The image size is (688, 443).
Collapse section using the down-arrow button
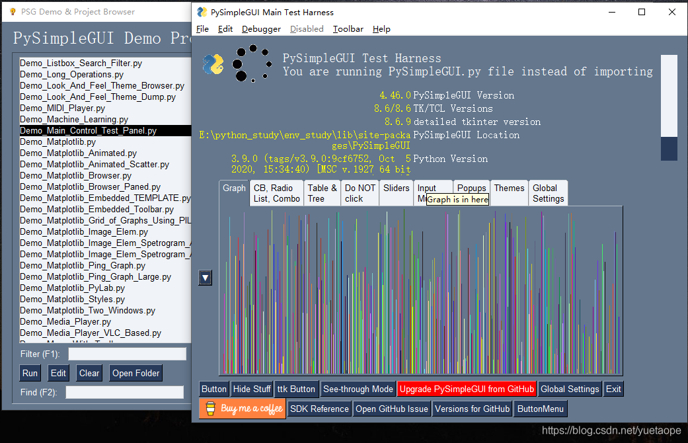[x=205, y=278]
